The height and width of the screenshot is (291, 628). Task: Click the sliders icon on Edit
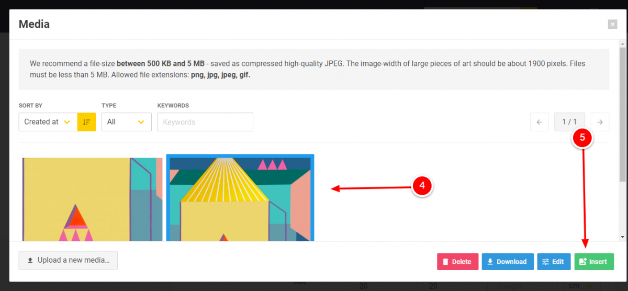pyautogui.click(x=545, y=262)
